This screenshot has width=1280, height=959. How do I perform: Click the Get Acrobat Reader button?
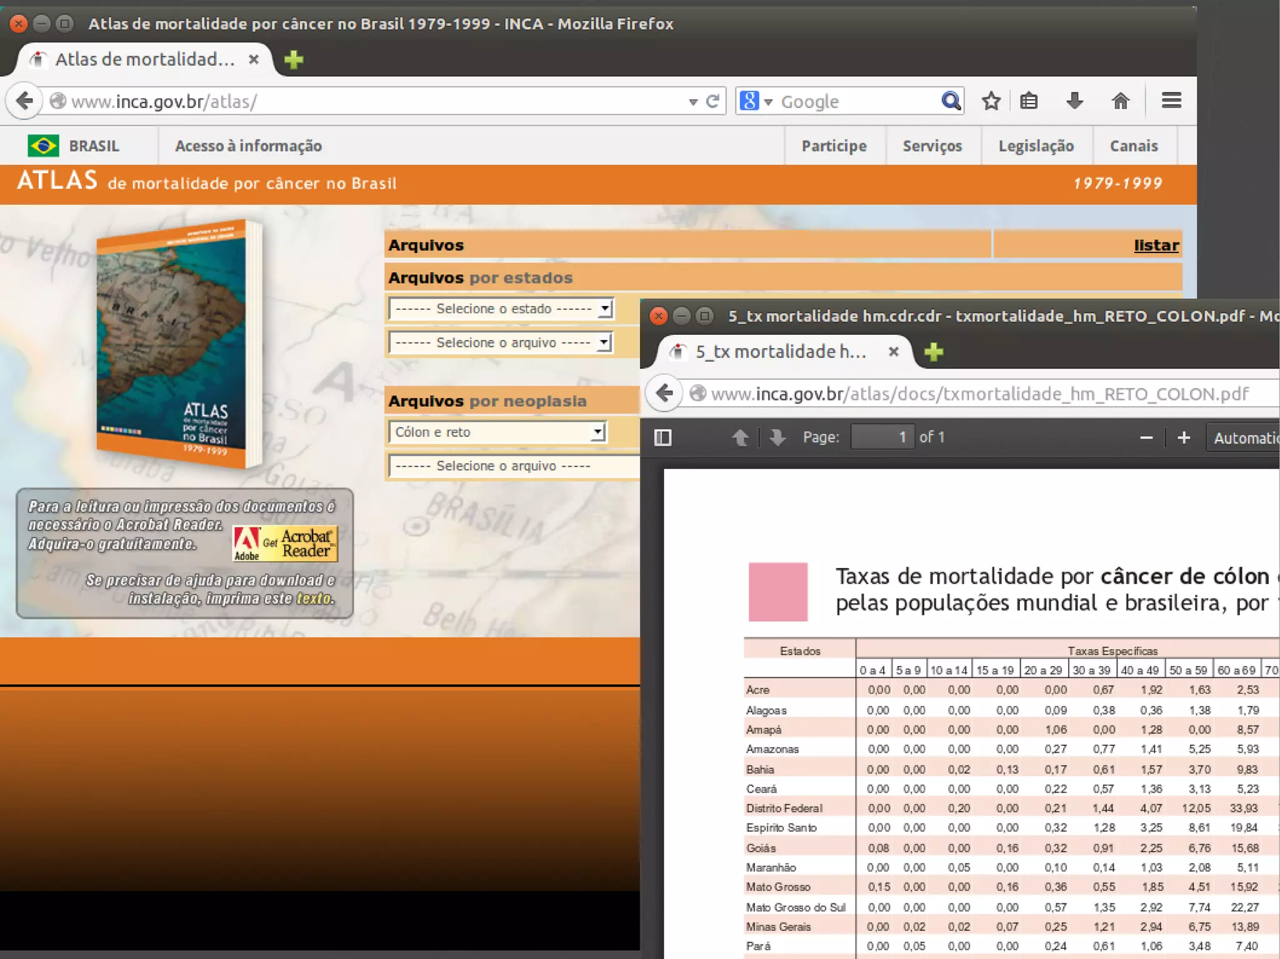pyautogui.click(x=285, y=543)
